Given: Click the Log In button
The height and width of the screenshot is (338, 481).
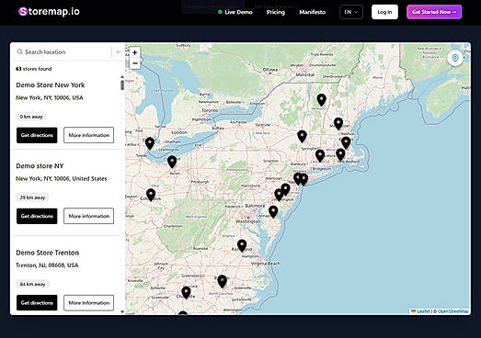Looking at the screenshot, I should 384,12.
